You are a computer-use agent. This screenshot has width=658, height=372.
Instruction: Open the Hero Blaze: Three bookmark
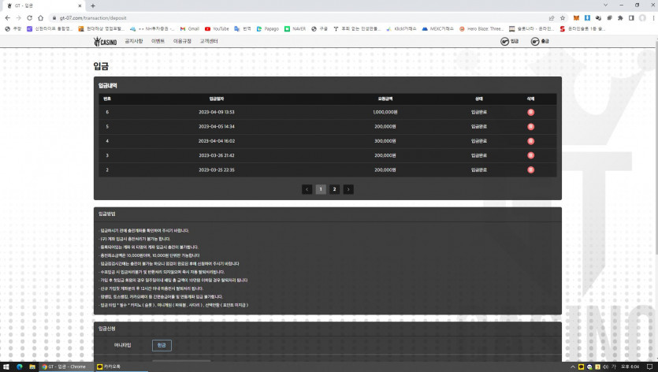[481, 29]
